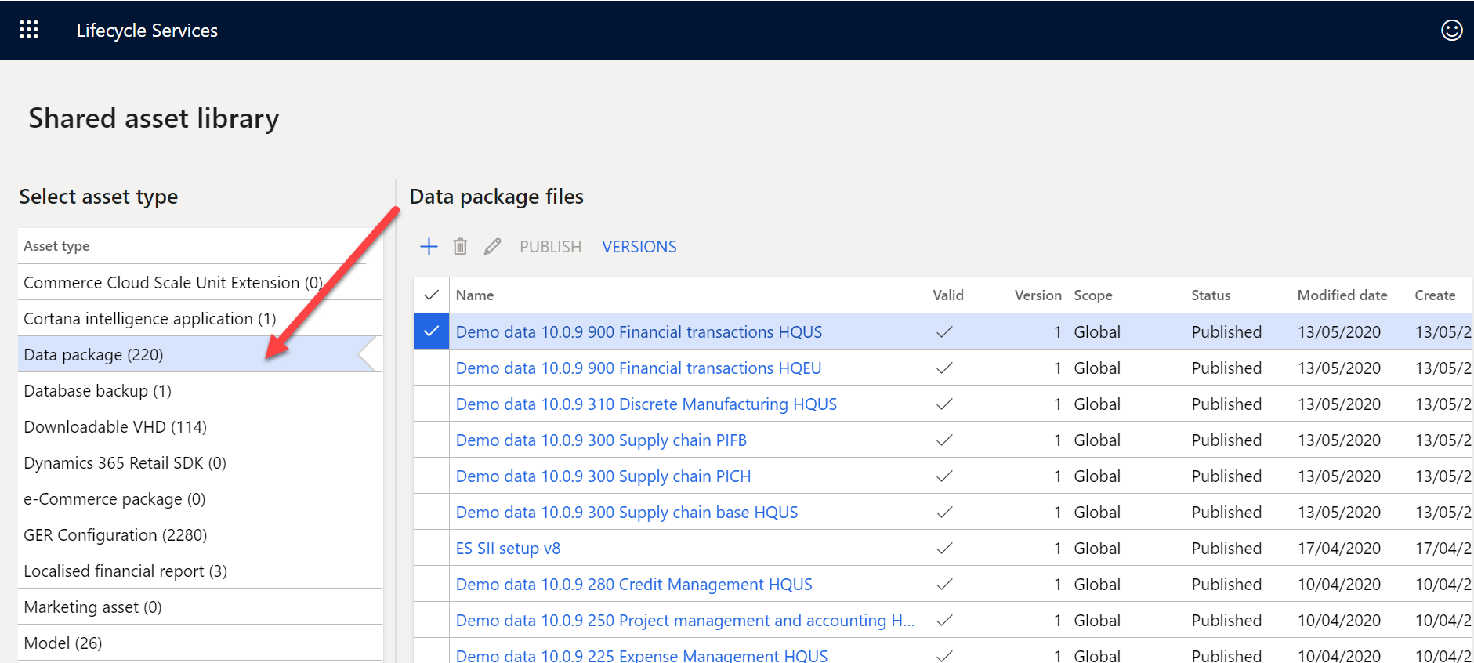Toggle the select-all checkmark in table header
Image resolution: width=1474 pixels, height=663 pixels.
coord(431,295)
